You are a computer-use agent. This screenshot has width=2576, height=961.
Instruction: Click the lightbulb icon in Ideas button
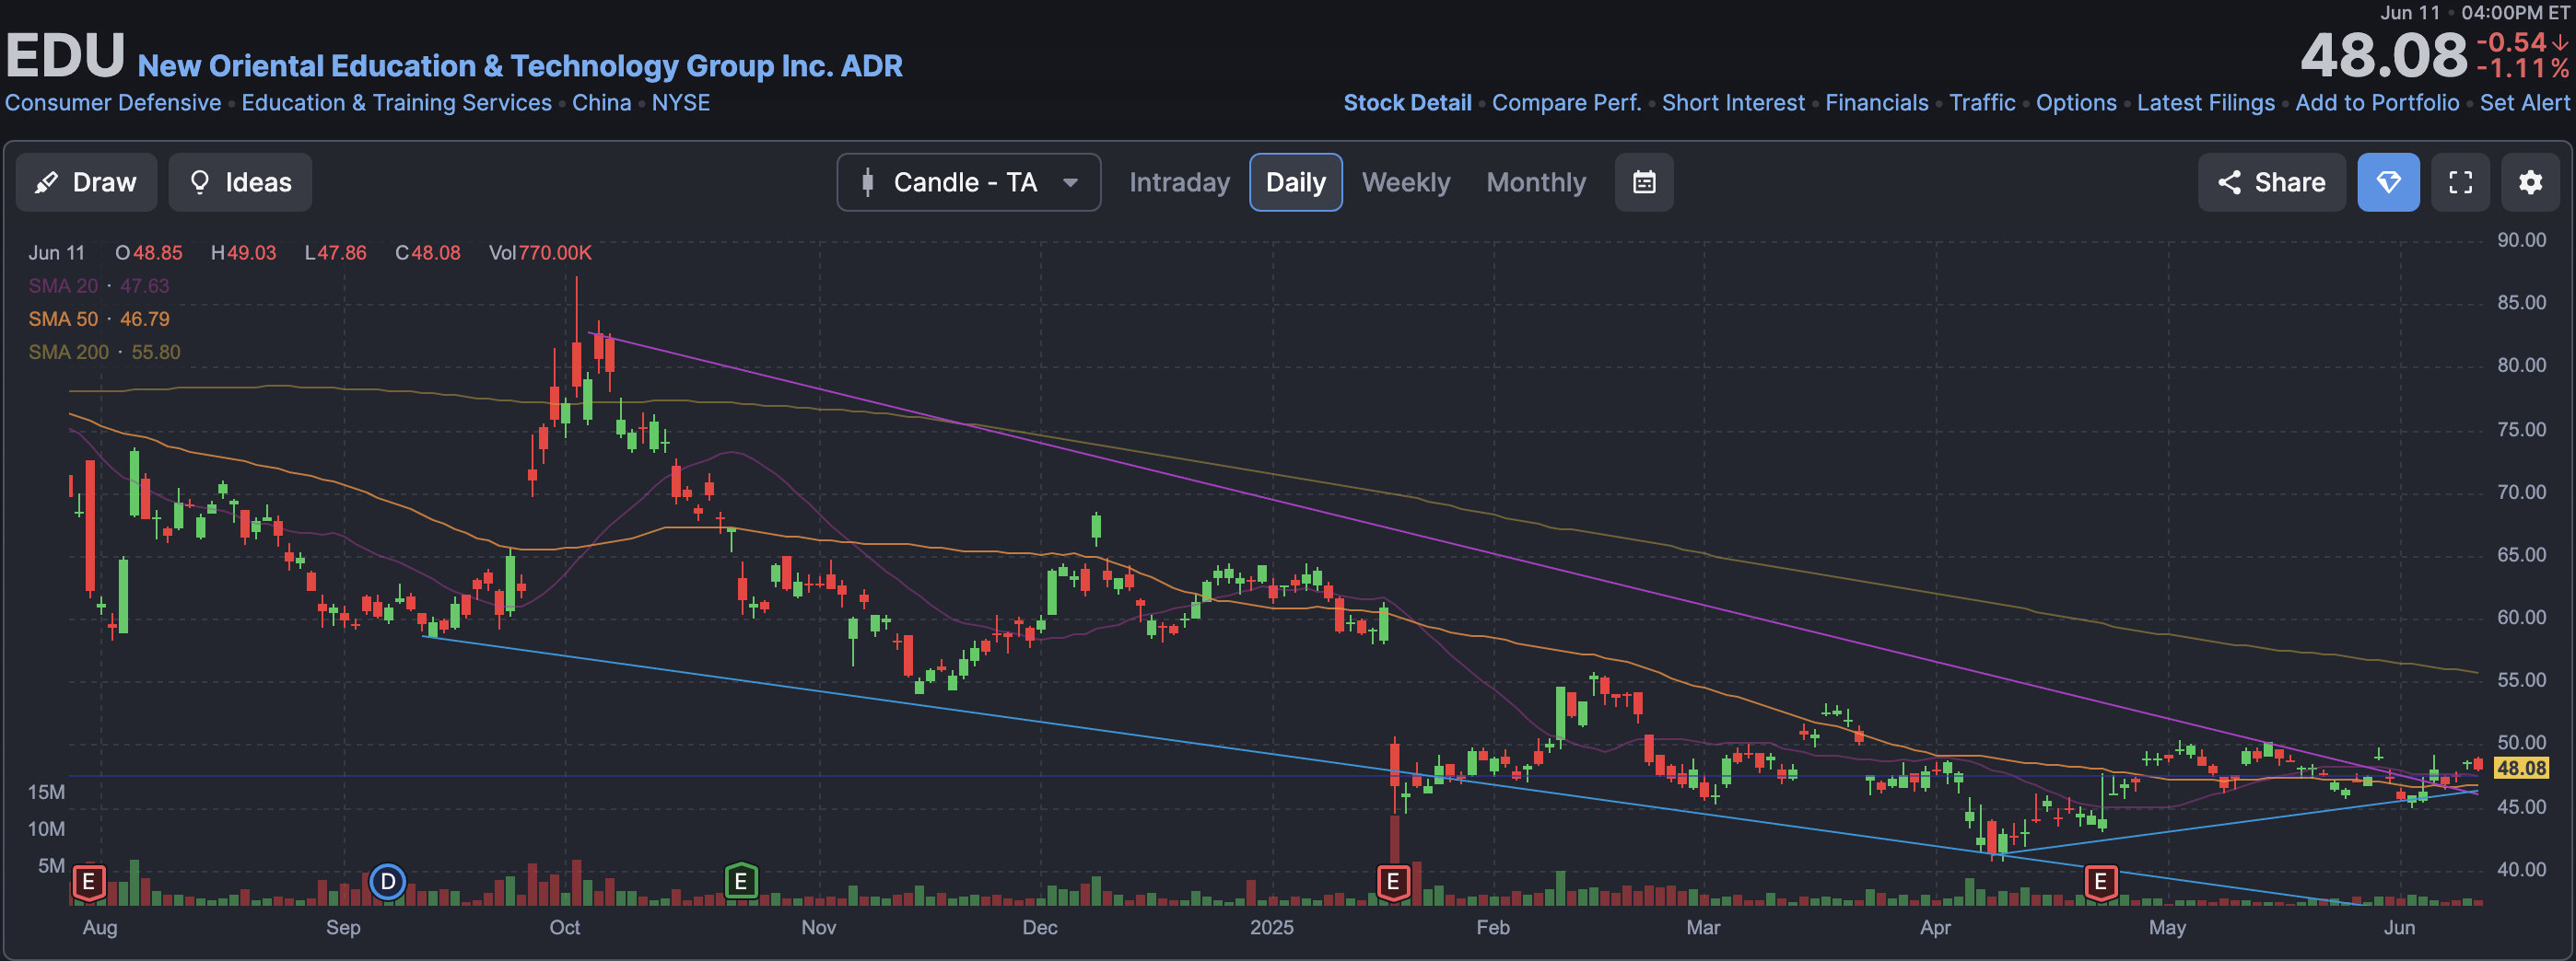click(200, 182)
